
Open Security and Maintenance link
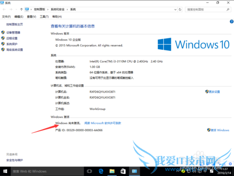coord(15,160)
